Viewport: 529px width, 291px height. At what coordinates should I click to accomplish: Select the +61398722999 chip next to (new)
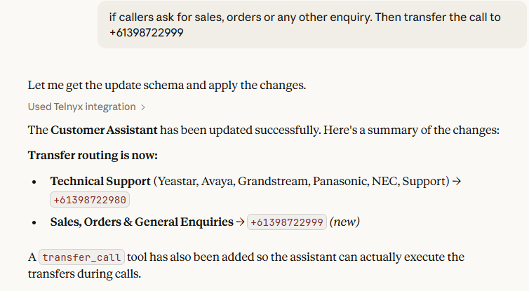(x=287, y=222)
